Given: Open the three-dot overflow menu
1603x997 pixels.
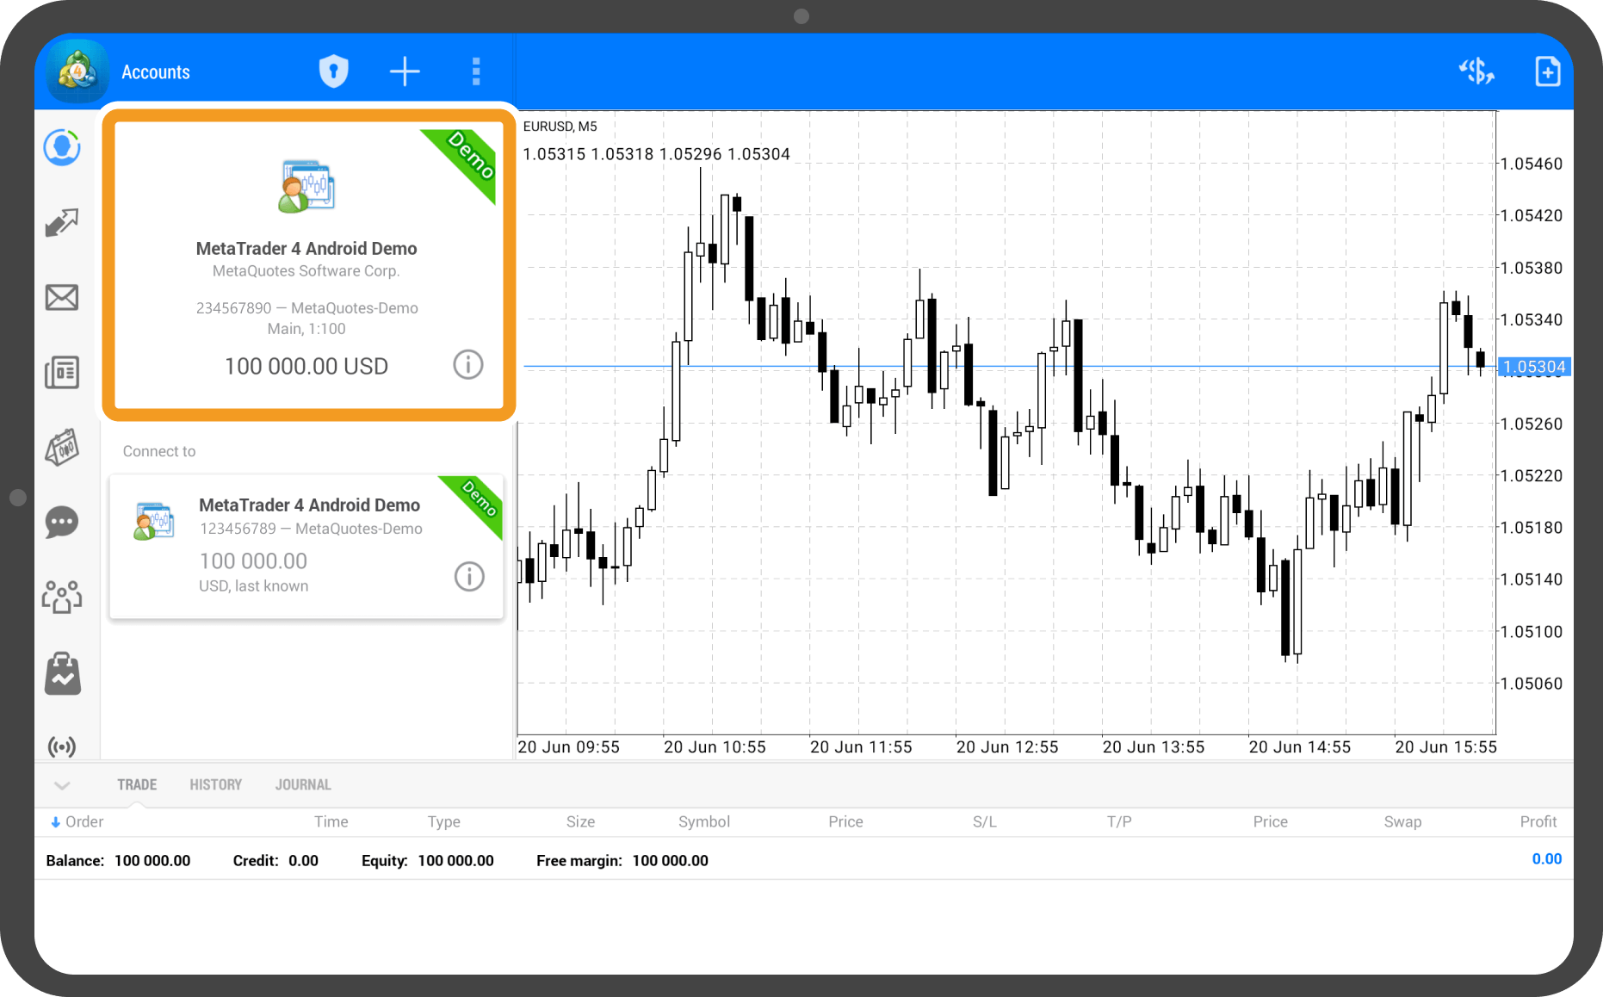Looking at the screenshot, I should [476, 71].
